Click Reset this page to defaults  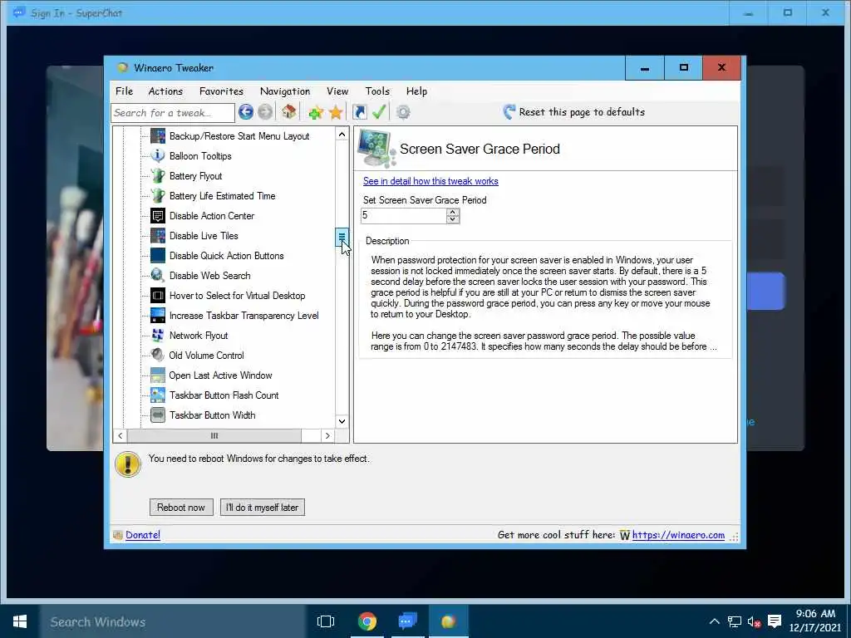(582, 112)
